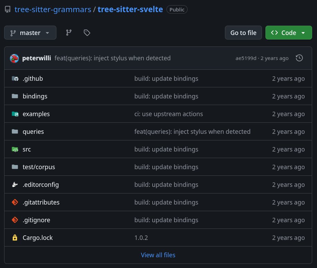Click the repository icon beside tree-sitter-grammars
Image resolution: width=317 pixels, height=268 pixels.
(x=8, y=9)
